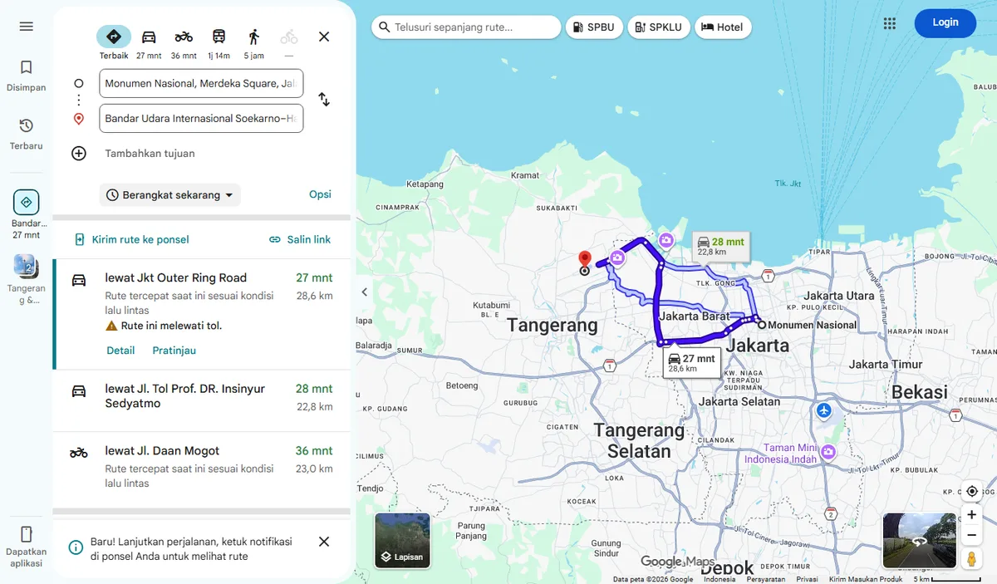Click Tambahkan tujuan plus icon
The width and height of the screenshot is (997, 584).
click(79, 153)
